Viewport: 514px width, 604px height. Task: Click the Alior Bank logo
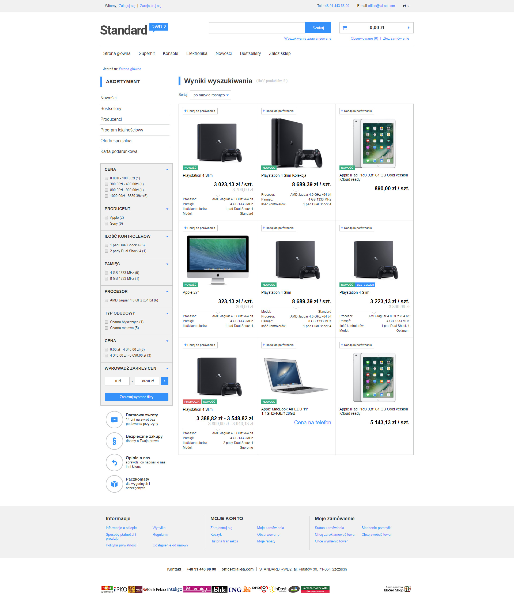[135, 589]
